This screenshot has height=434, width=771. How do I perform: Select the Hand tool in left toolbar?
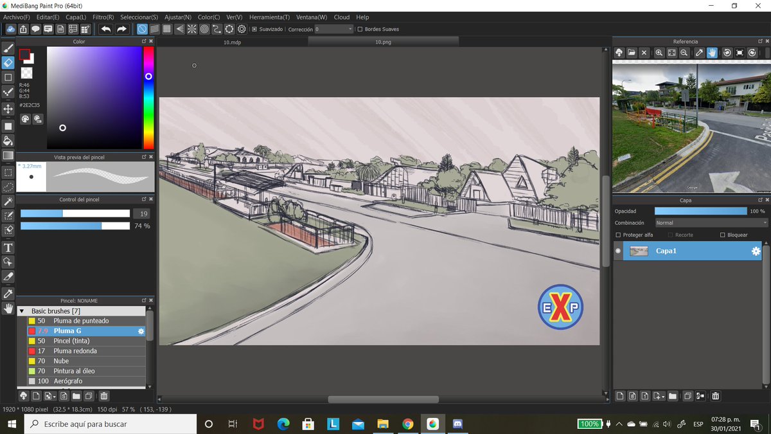coord(8,308)
